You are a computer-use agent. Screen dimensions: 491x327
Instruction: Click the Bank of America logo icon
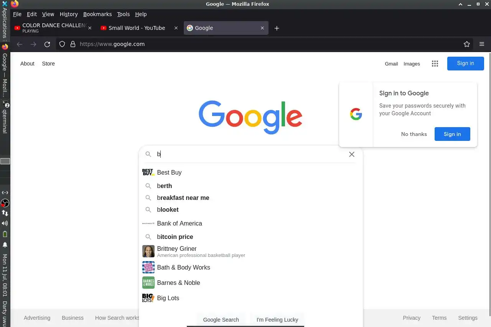(148, 223)
